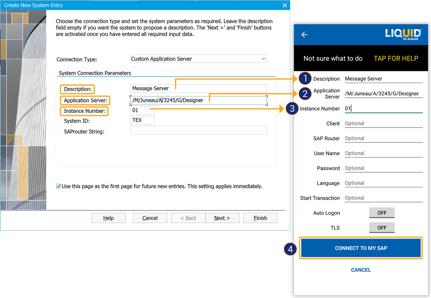Tap the Description field in Liquid app
The height and width of the screenshot is (298, 431).
coord(384,79)
